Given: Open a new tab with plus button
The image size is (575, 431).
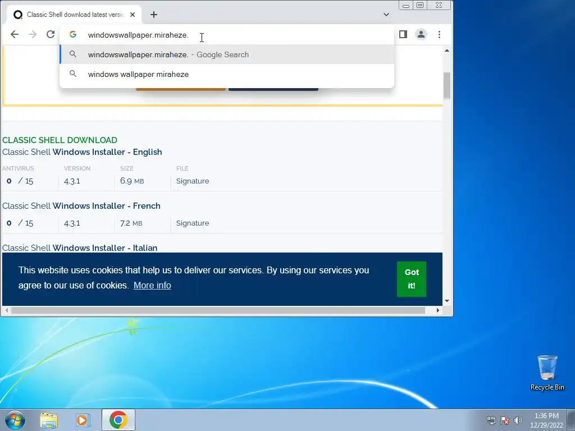Looking at the screenshot, I should (154, 15).
